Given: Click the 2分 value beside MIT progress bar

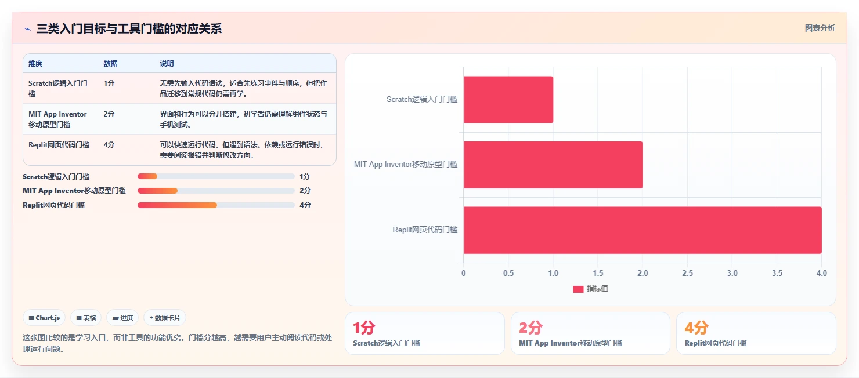Looking at the screenshot, I should (305, 191).
